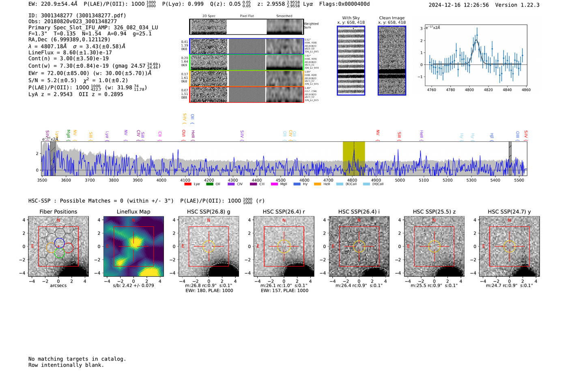Click the 's/b: 2.42 +/- 0.079' caption
The height and width of the screenshot is (387, 568).
[x=133, y=285]
